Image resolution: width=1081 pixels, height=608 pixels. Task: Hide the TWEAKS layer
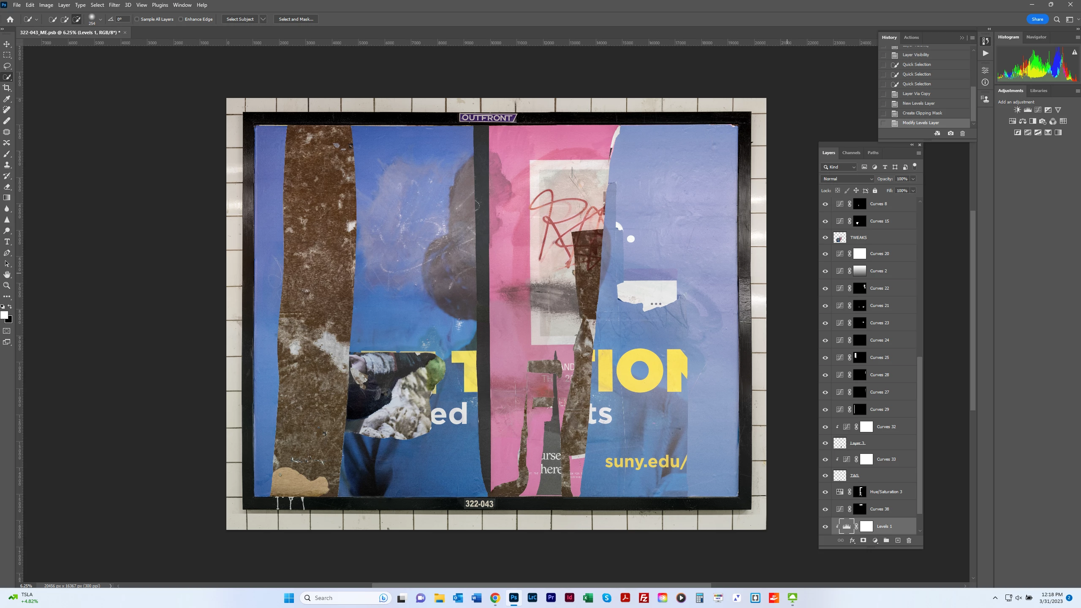(x=825, y=237)
